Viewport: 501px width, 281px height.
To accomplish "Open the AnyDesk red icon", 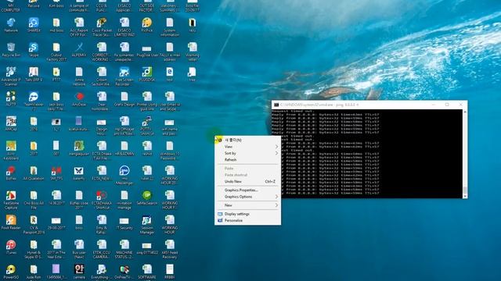I will 79,99.
